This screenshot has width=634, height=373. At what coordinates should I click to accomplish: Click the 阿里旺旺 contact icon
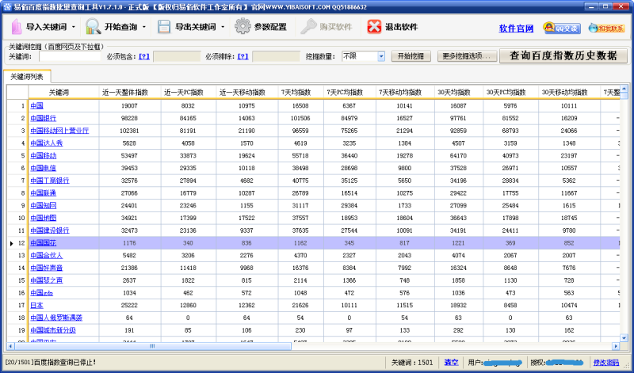pos(609,29)
